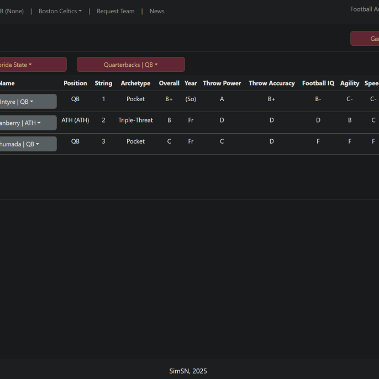Sort by the Overall column header

tap(169, 83)
